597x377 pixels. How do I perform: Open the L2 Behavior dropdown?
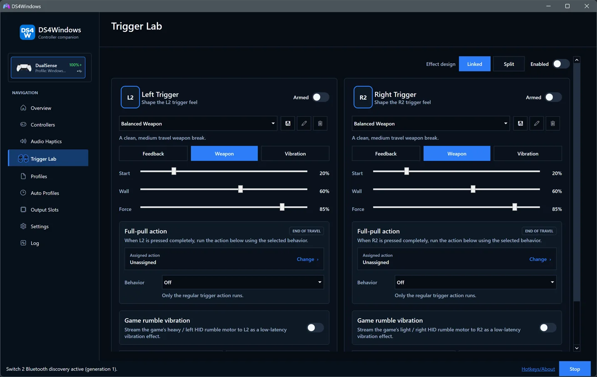pos(243,282)
